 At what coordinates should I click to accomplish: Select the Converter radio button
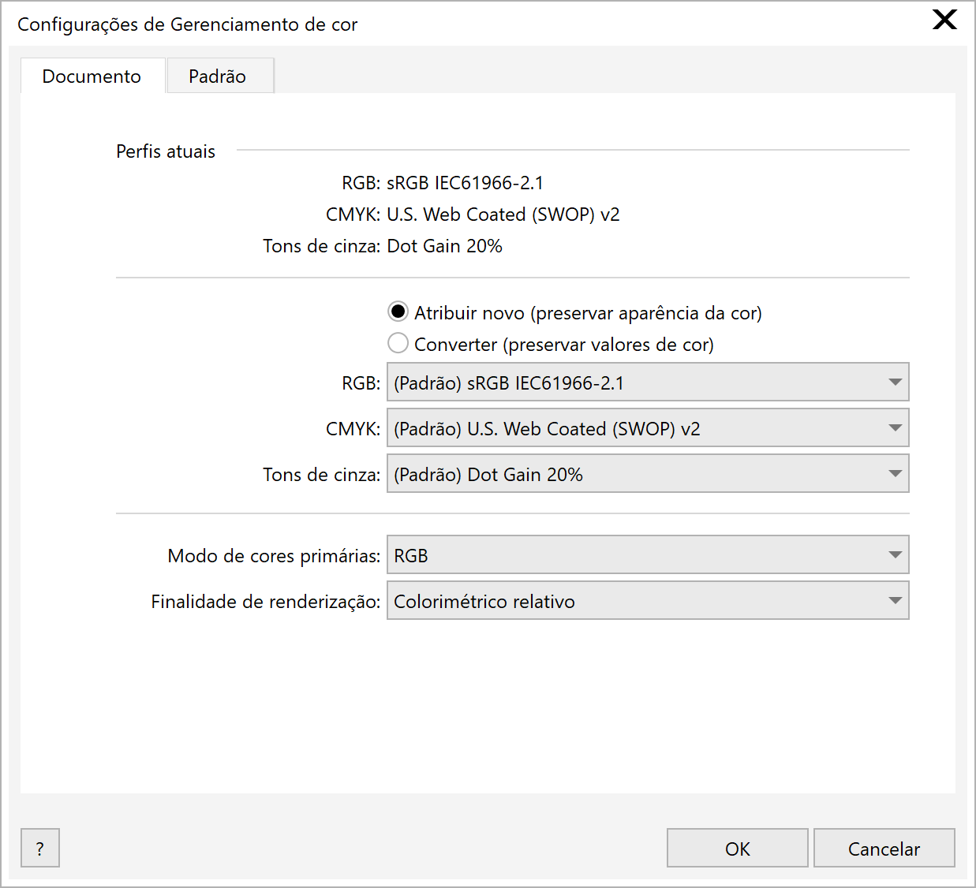pyautogui.click(x=398, y=344)
